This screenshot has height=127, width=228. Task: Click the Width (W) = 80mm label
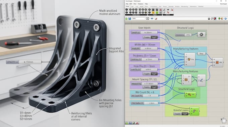click(145, 45)
